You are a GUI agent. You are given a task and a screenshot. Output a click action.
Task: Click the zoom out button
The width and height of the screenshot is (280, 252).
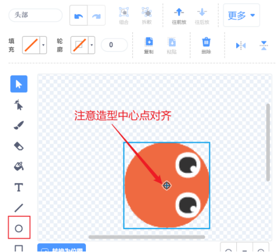point(228,248)
